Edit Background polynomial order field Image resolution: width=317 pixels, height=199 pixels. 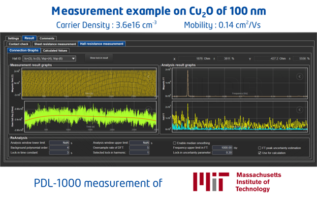[59, 148]
